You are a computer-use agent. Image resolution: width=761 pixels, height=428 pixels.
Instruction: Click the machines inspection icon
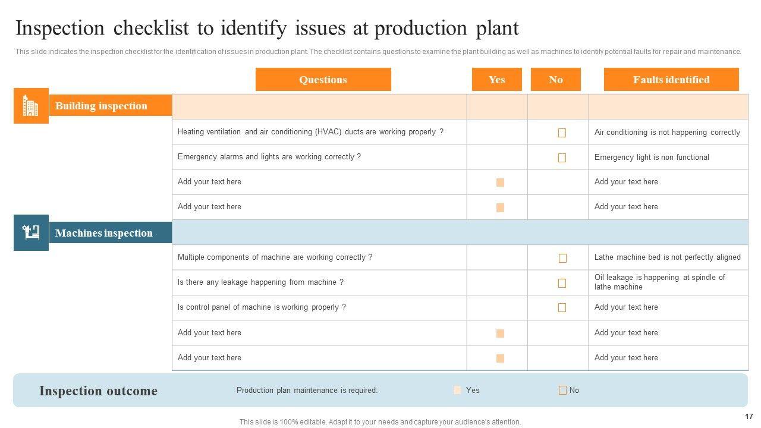[x=31, y=232]
